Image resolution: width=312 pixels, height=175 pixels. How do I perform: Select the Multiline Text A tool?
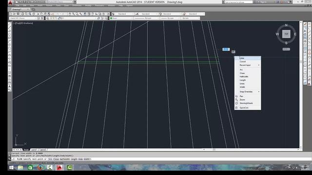(9, 87)
